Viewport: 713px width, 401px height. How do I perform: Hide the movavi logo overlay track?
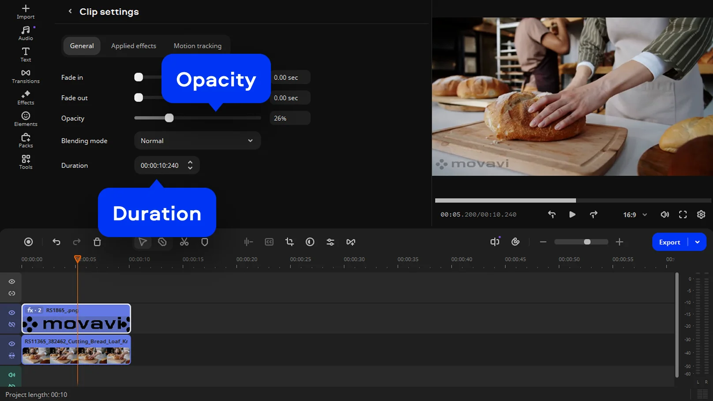tap(12, 313)
